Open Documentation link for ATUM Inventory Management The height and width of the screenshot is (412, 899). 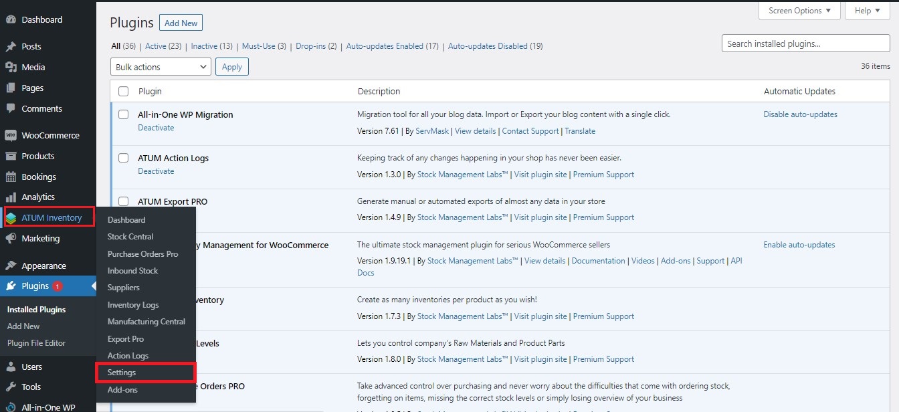click(599, 261)
